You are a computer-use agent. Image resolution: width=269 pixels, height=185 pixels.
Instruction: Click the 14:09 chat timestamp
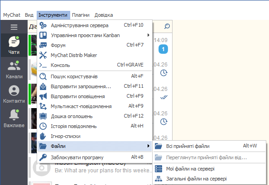coord(161,40)
